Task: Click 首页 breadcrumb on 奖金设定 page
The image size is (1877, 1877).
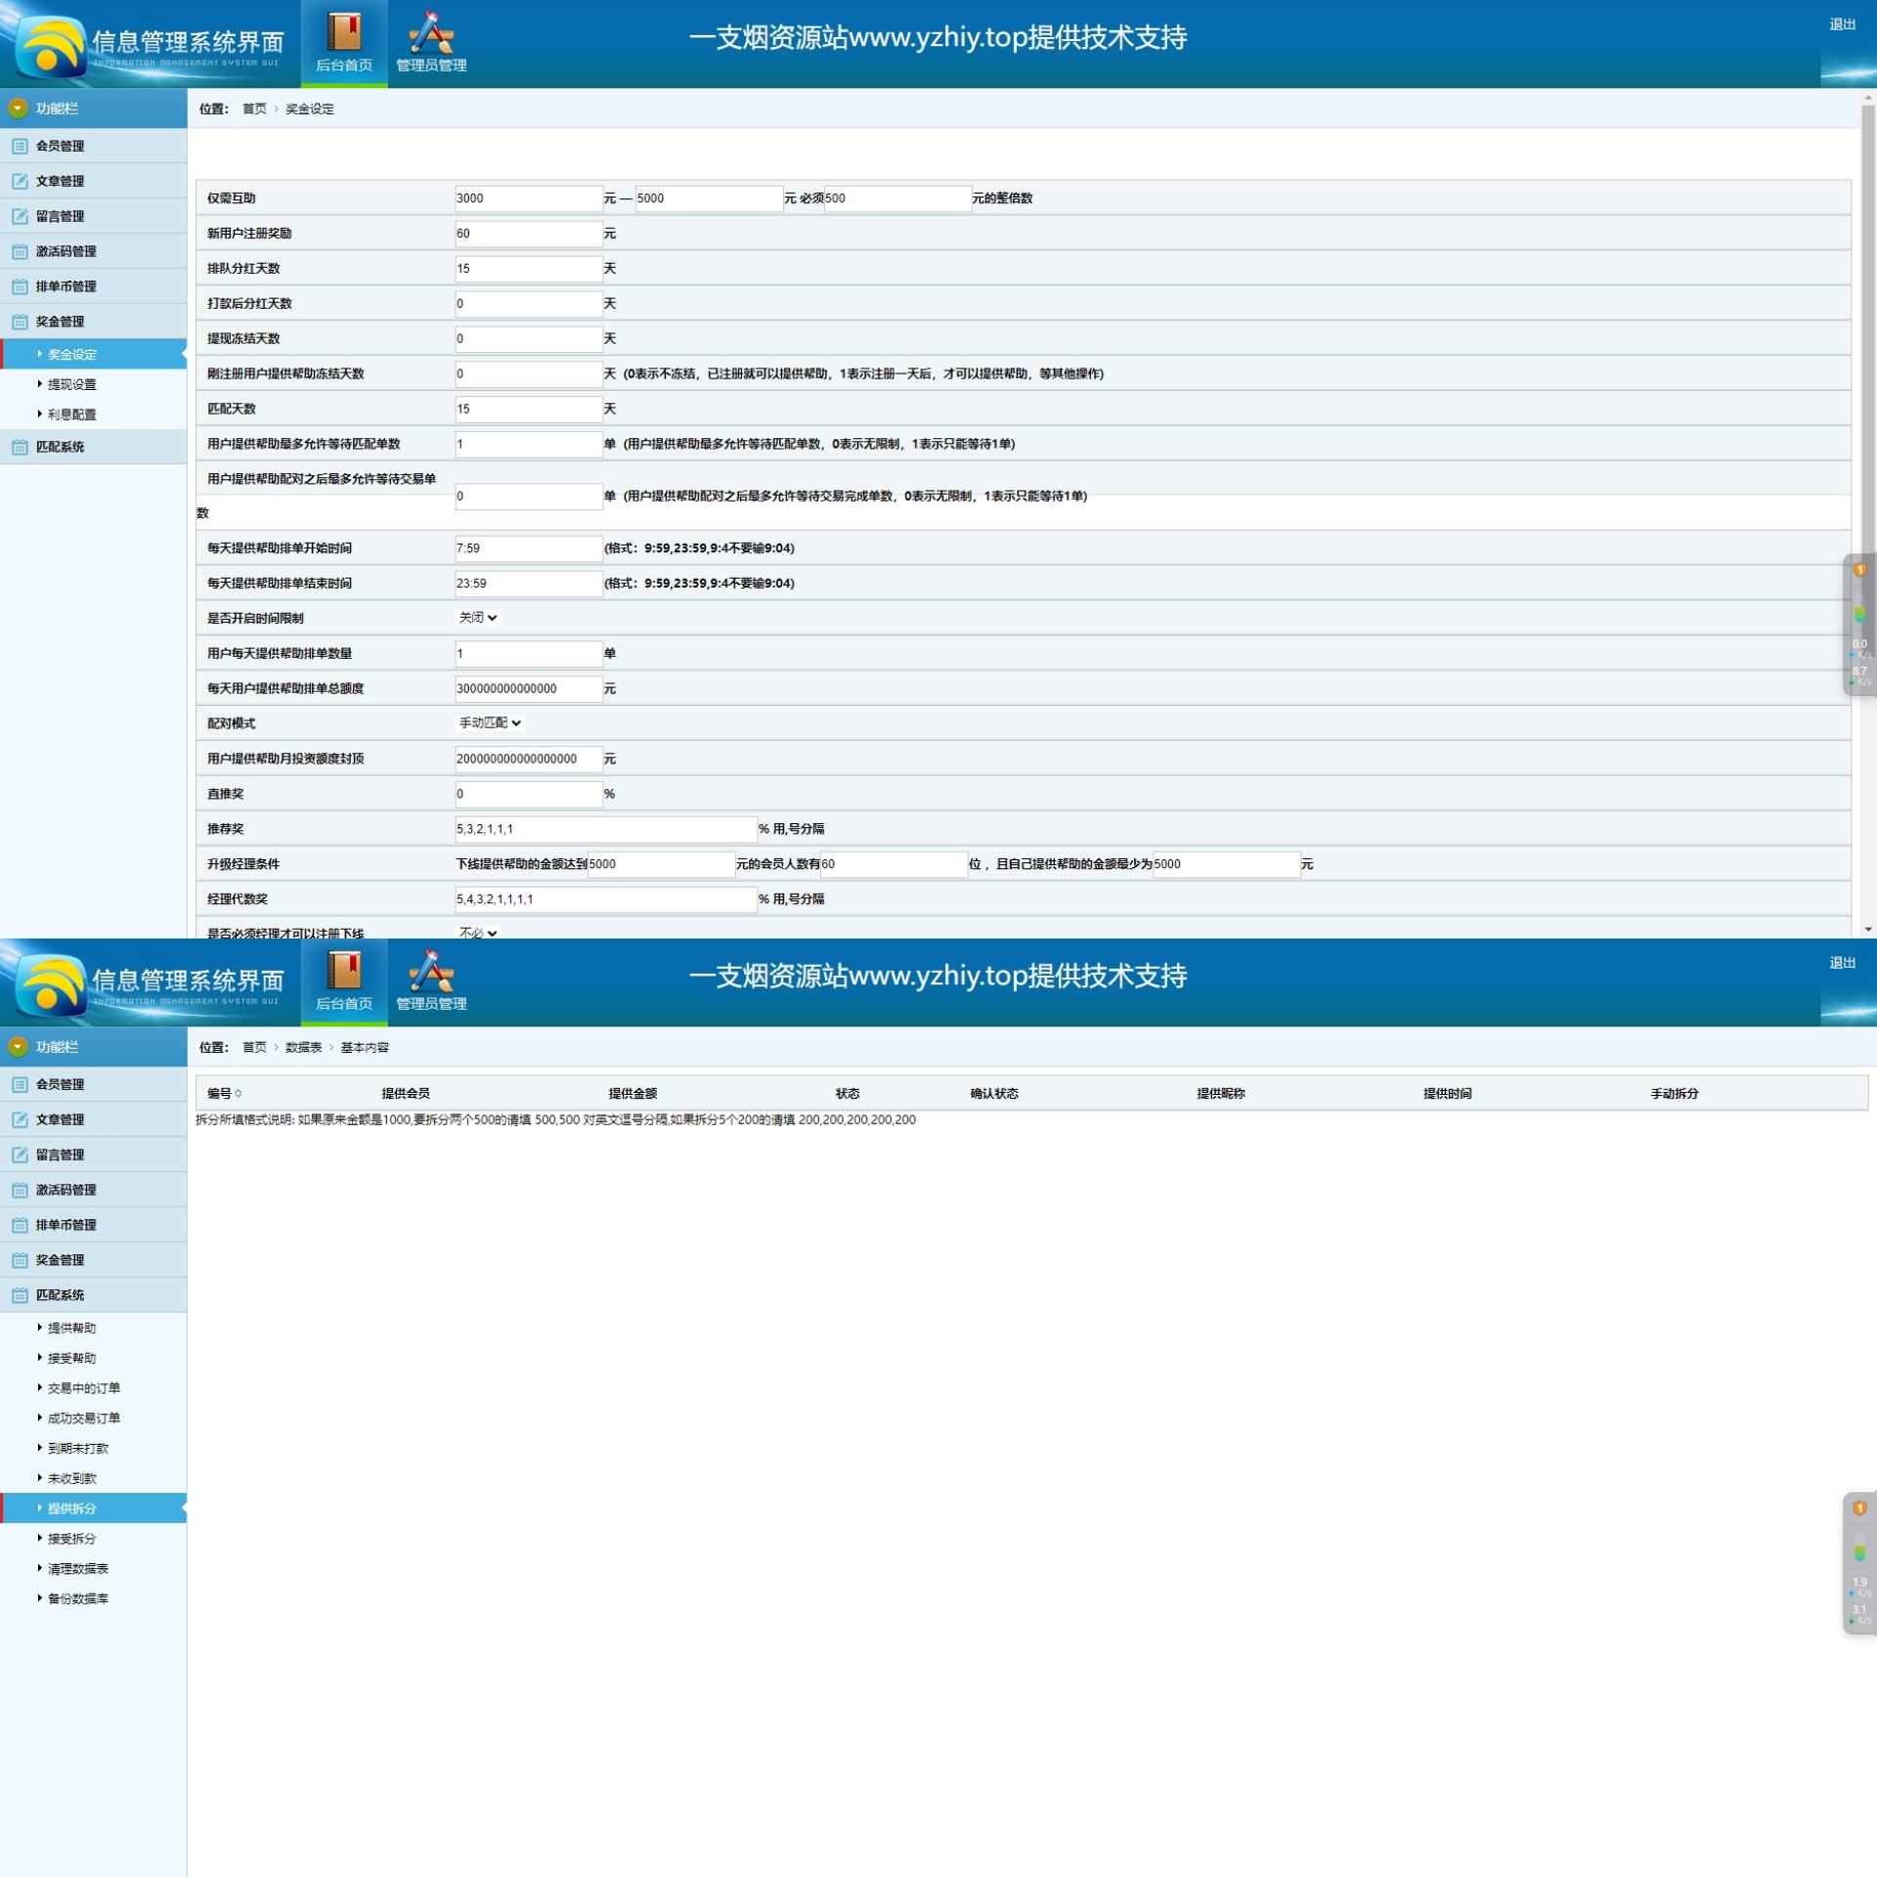Action: [254, 109]
